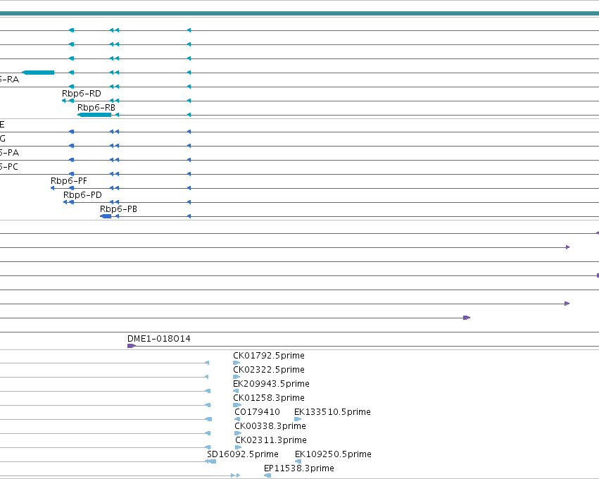Select the SD16092.5prime EST label
Viewport: 599px width, 479px height.
pos(243,454)
